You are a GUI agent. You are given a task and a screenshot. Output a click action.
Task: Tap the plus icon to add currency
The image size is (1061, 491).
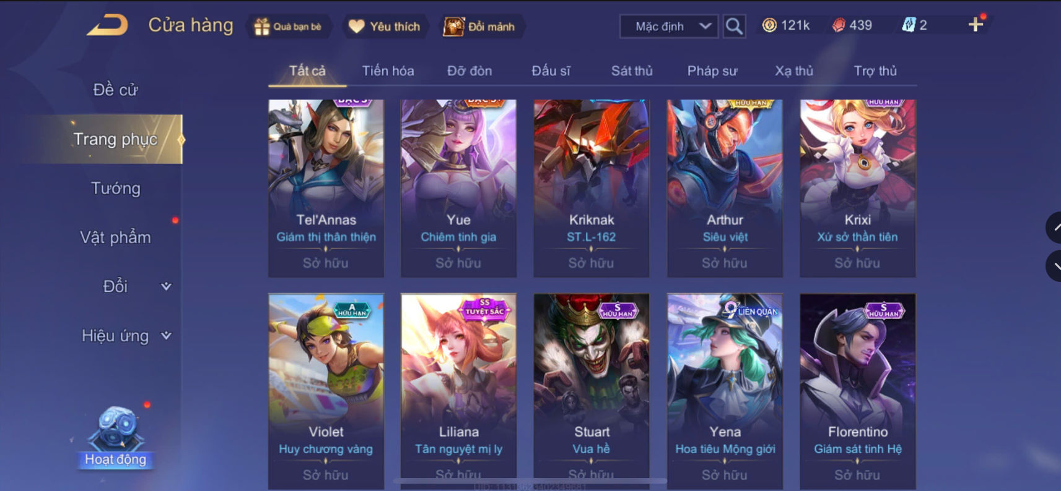[x=976, y=25]
